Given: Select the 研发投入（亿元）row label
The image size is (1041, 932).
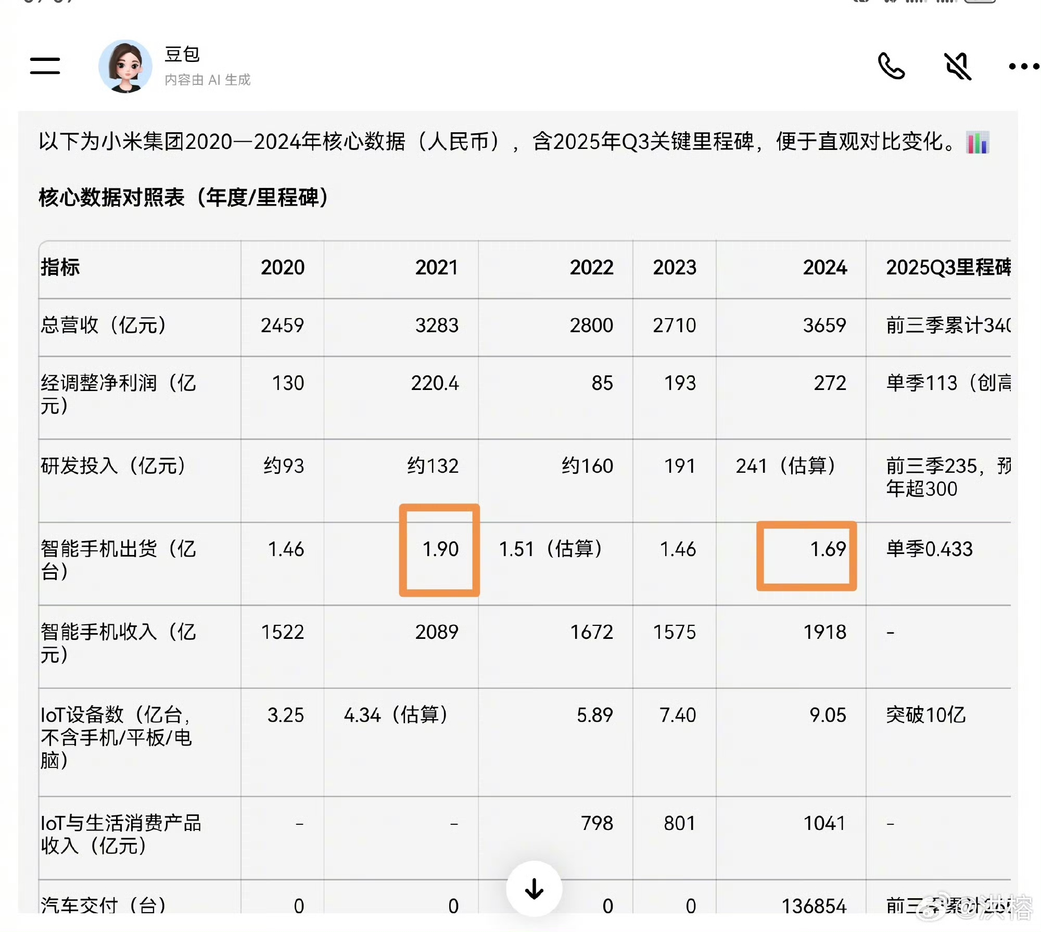Looking at the screenshot, I should pos(113,466).
